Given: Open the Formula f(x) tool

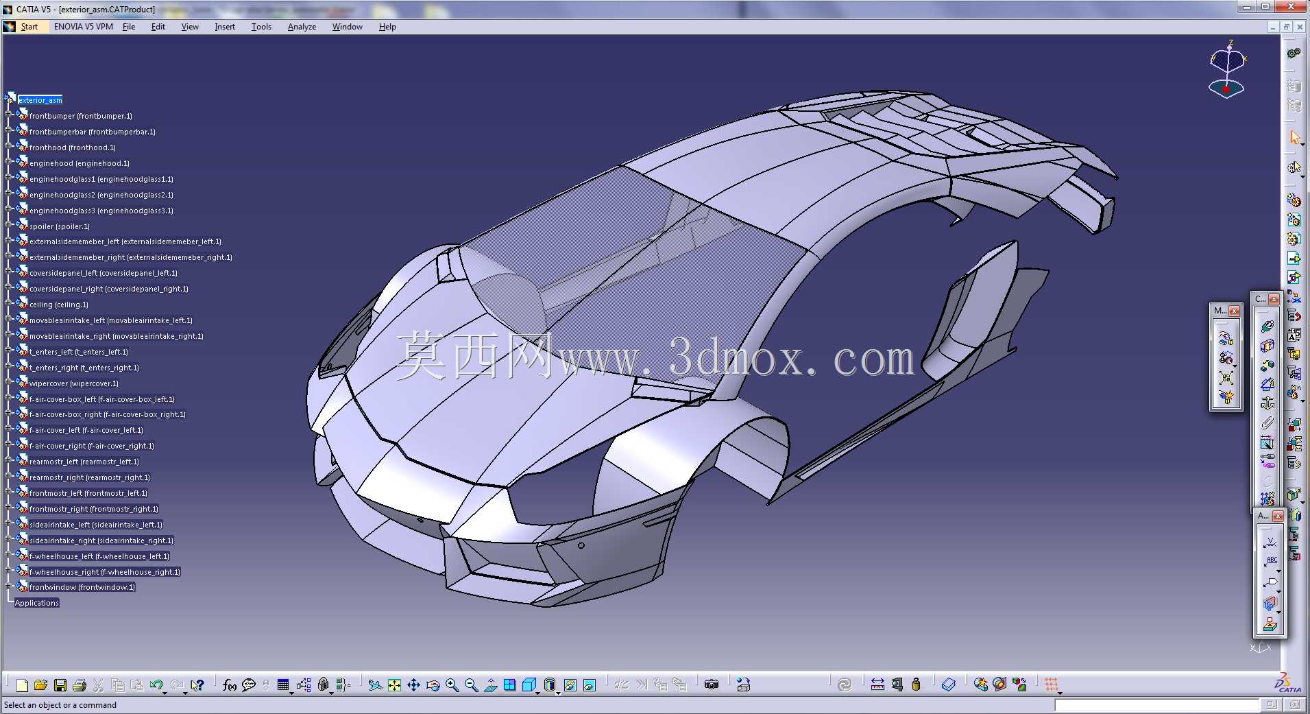Looking at the screenshot, I should (230, 685).
